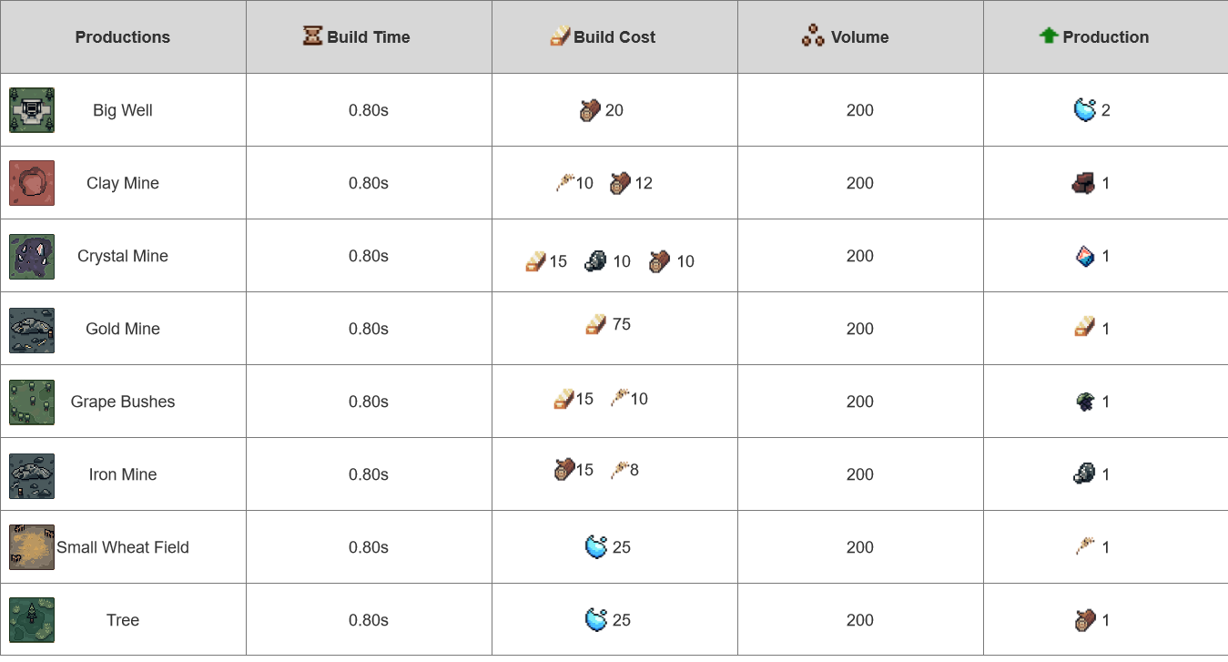Click the Tree building icon
This screenshot has height=662, width=1228.
tap(32, 620)
